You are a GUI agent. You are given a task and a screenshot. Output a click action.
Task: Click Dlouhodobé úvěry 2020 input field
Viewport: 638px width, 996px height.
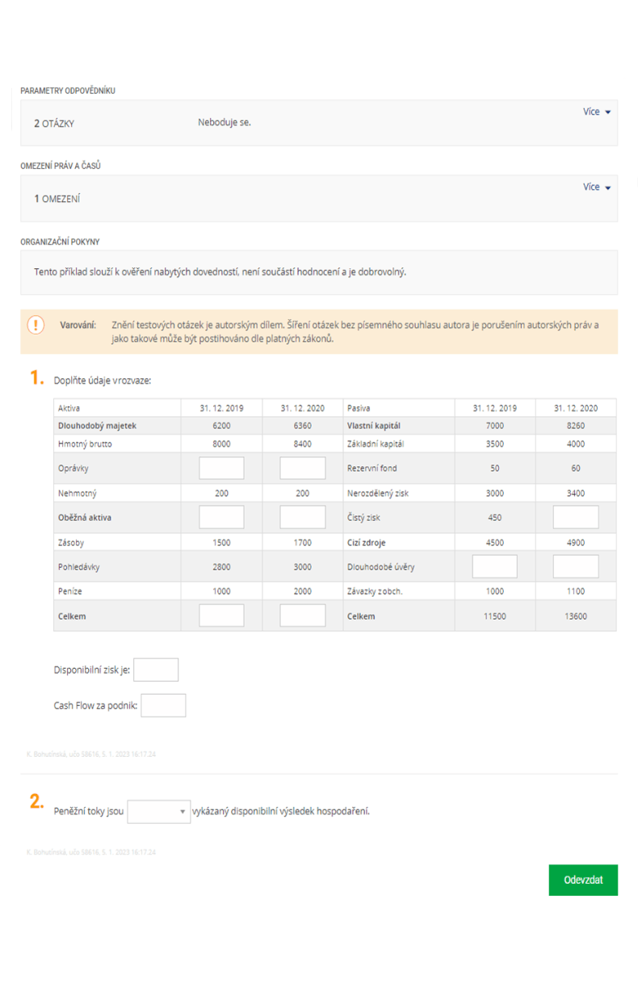575,566
